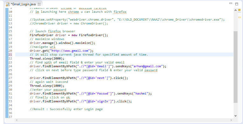Click the "Thread.sleep(2000);" statement
This screenshot has height=124, width=243.
click(x=47, y=58)
